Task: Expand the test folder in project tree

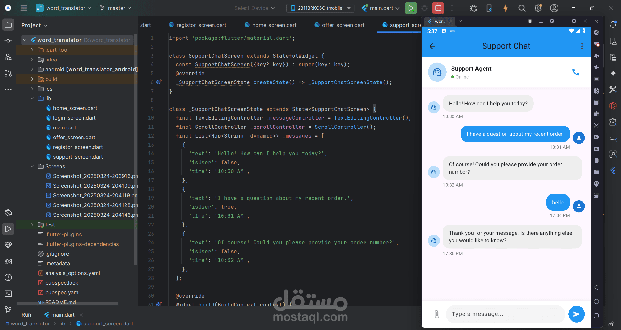Action: tap(32, 225)
